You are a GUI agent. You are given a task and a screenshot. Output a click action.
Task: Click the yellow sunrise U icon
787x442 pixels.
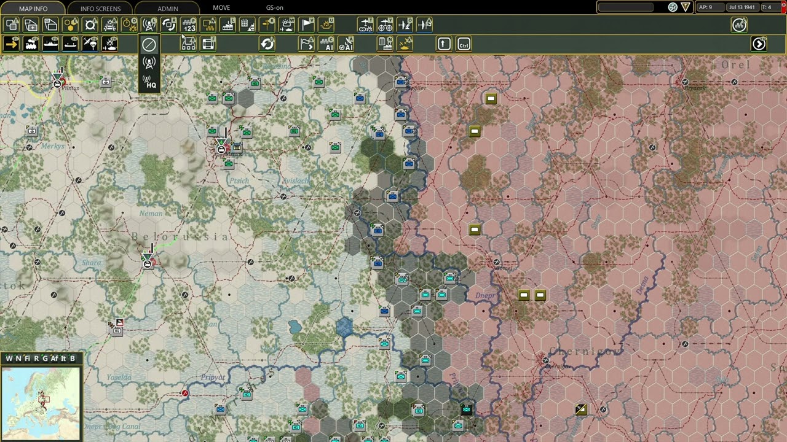point(326,25)
